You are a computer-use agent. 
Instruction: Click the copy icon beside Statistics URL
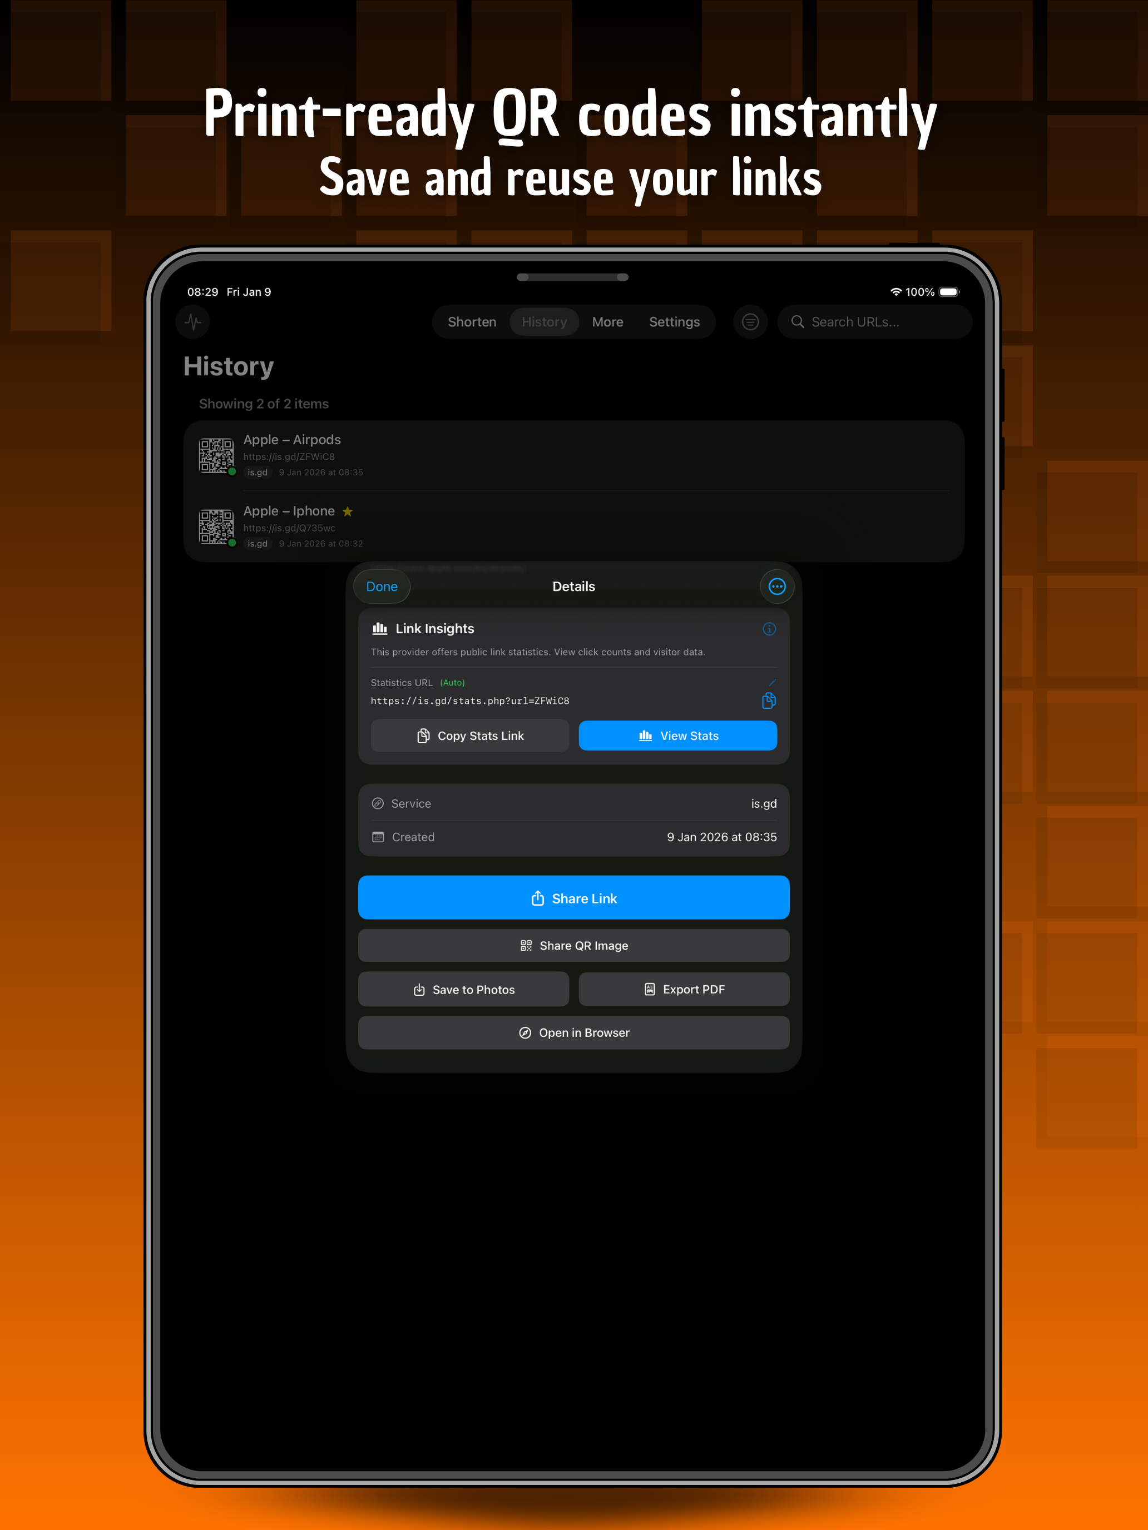click(x=768, y=701)
